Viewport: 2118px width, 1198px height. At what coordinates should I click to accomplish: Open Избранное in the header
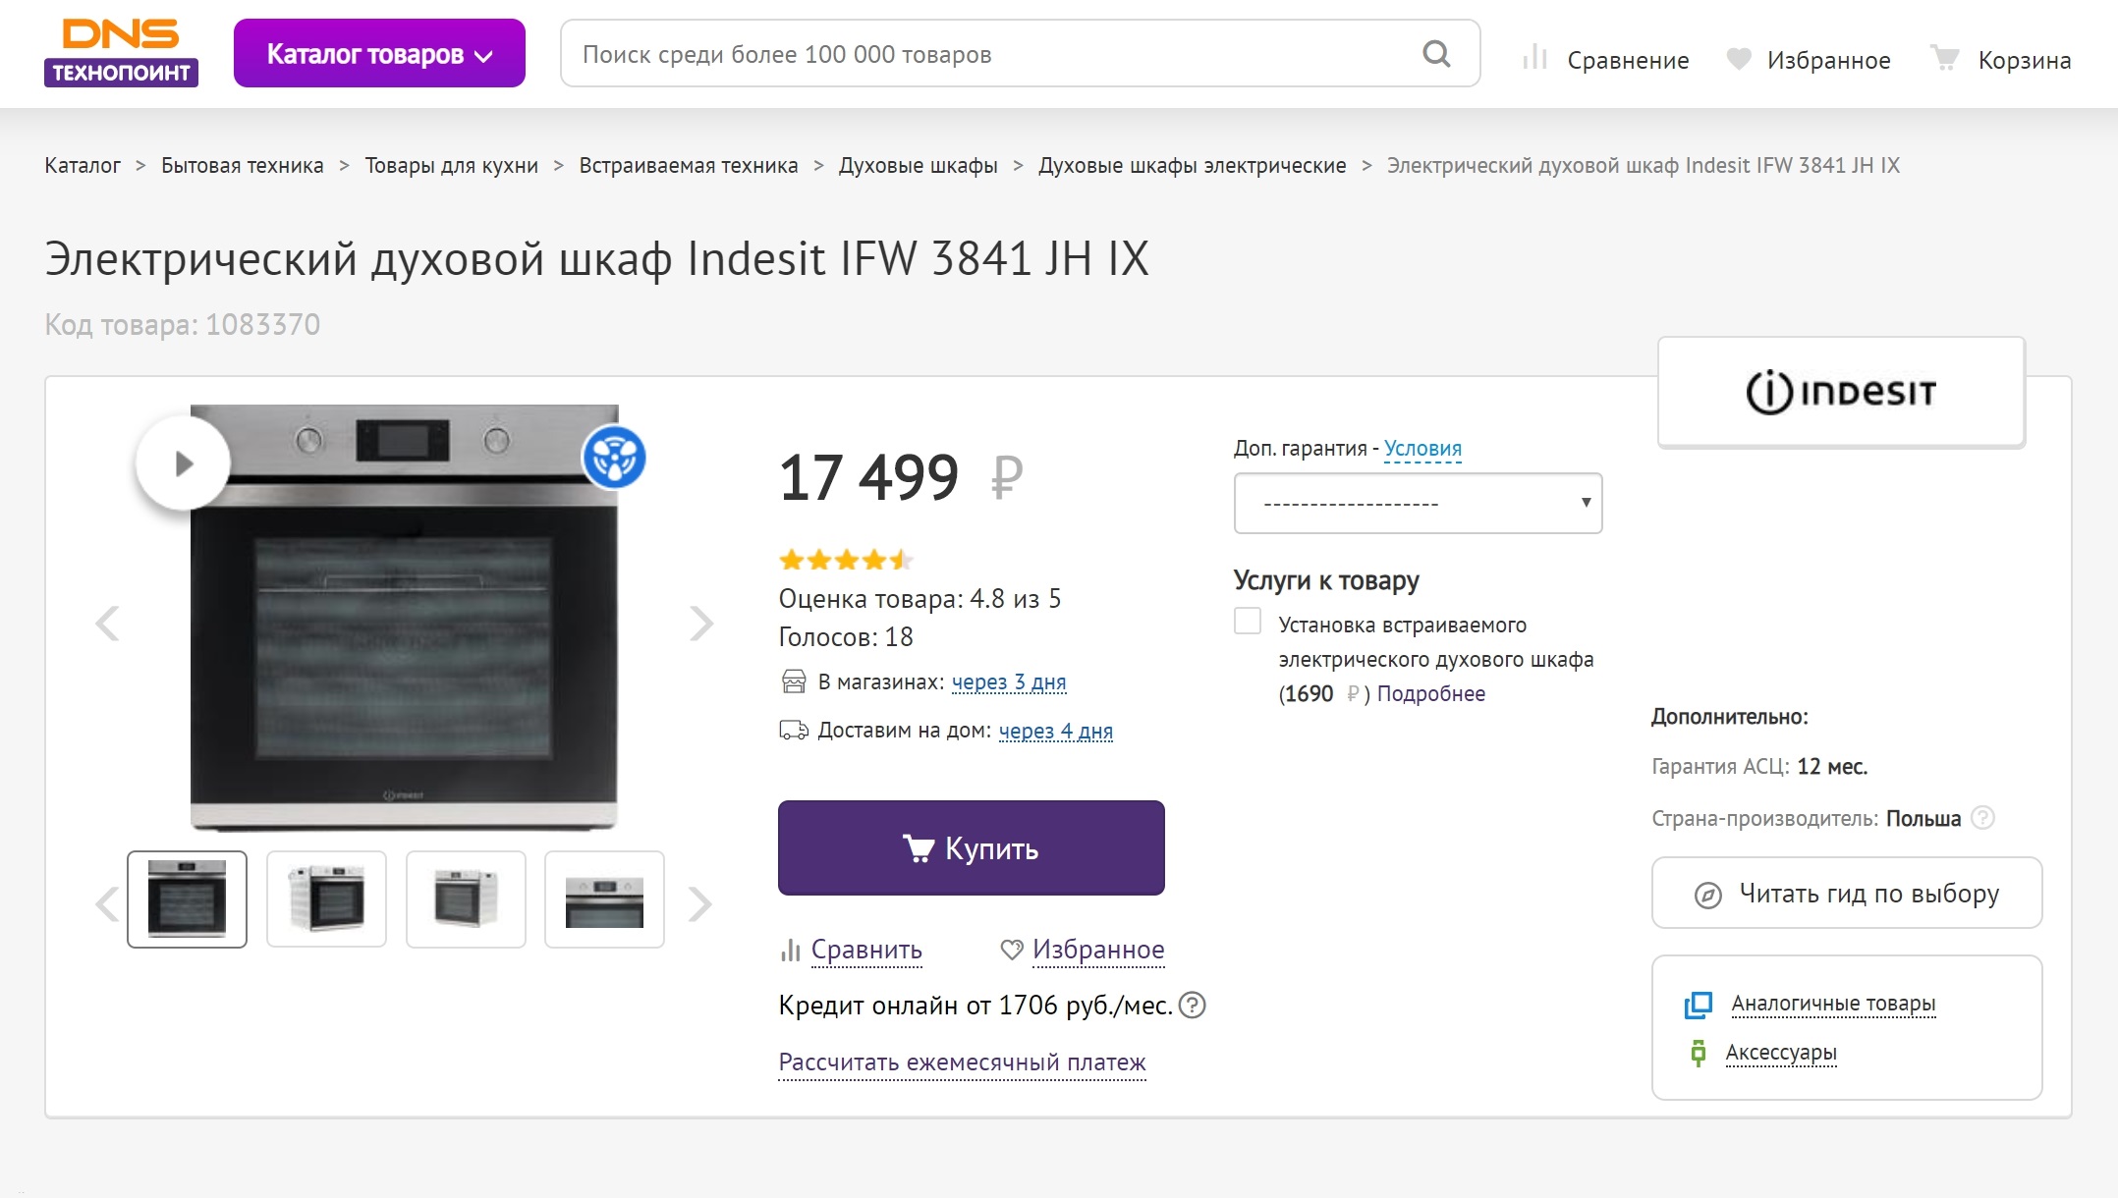coord(1828,60)
